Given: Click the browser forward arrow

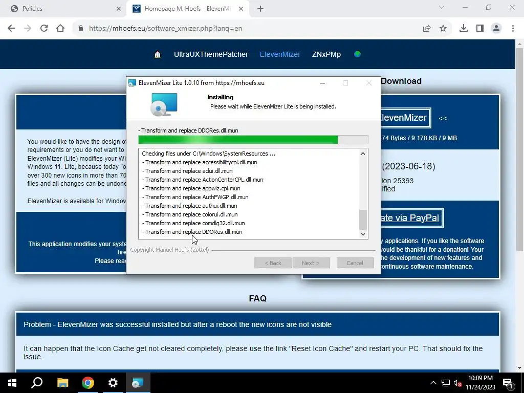Looking at the screenshot, I should click(28, 29).
